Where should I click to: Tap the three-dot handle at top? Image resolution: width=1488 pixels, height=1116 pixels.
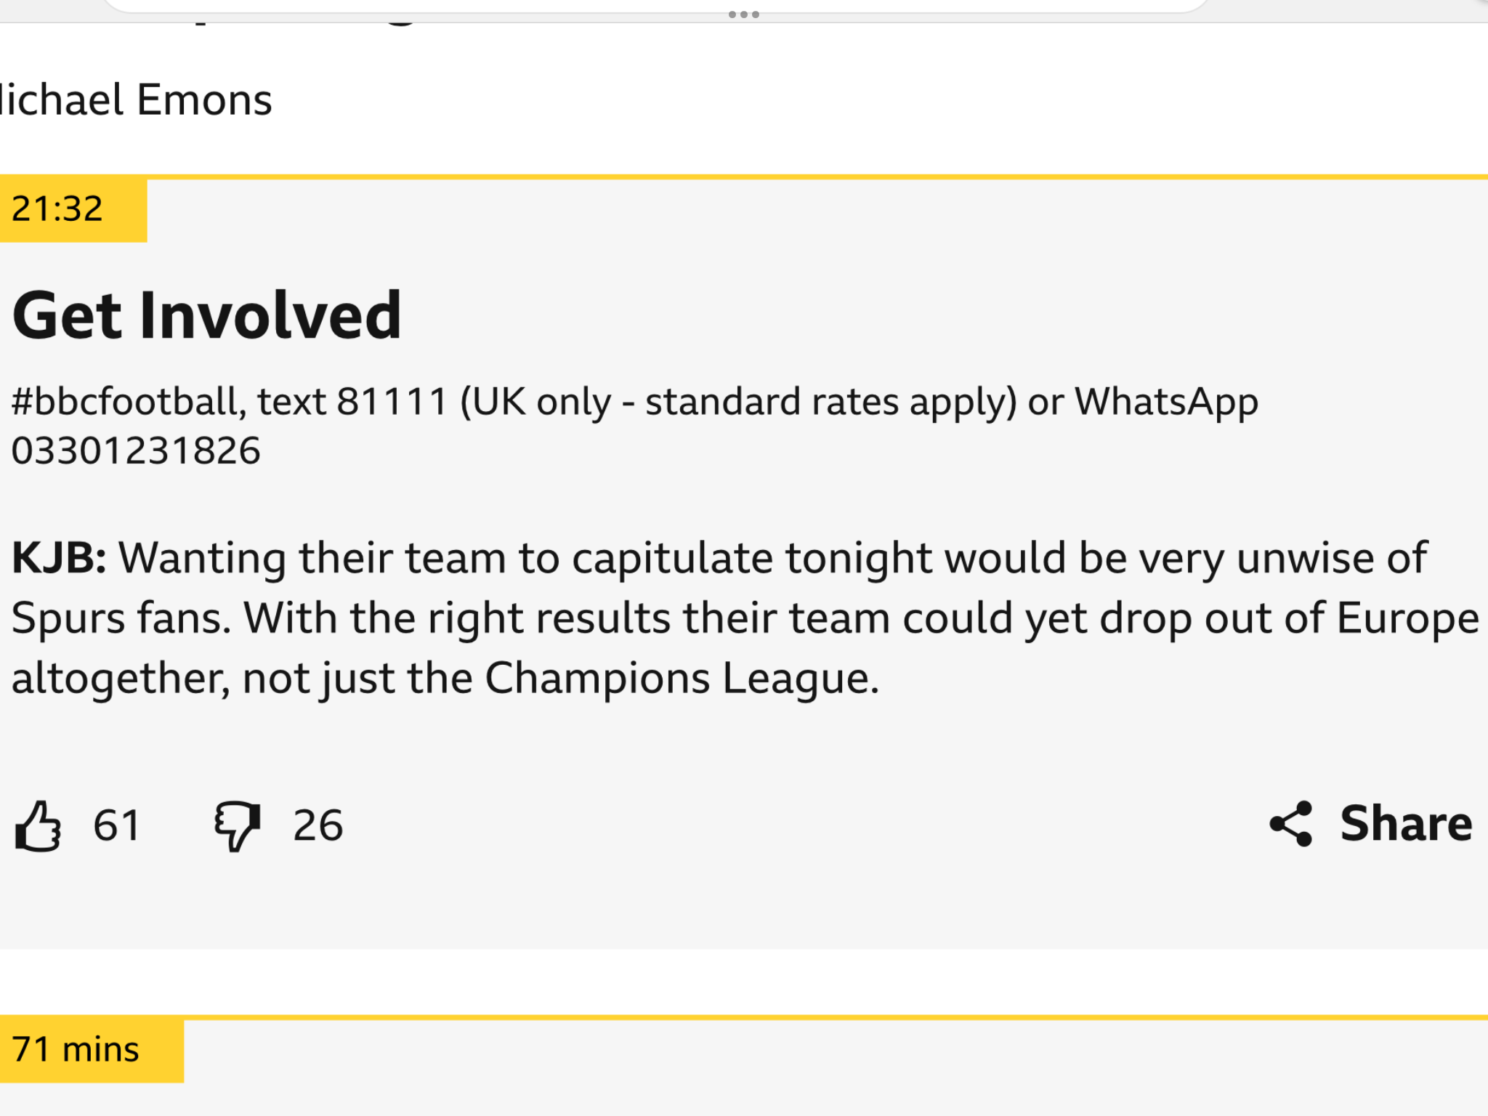744,15
